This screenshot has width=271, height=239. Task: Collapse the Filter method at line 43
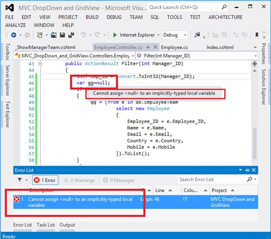pyautogui.click(x=40, y=64)
